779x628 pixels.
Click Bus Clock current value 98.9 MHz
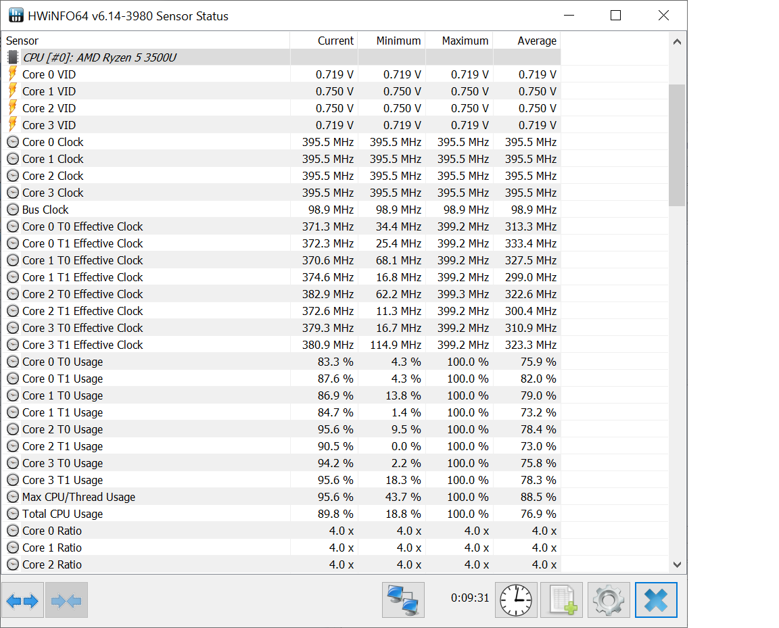pos(331,210)
